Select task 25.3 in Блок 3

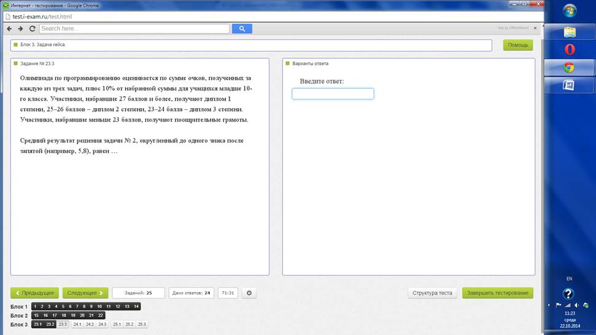tap(142, 325)
